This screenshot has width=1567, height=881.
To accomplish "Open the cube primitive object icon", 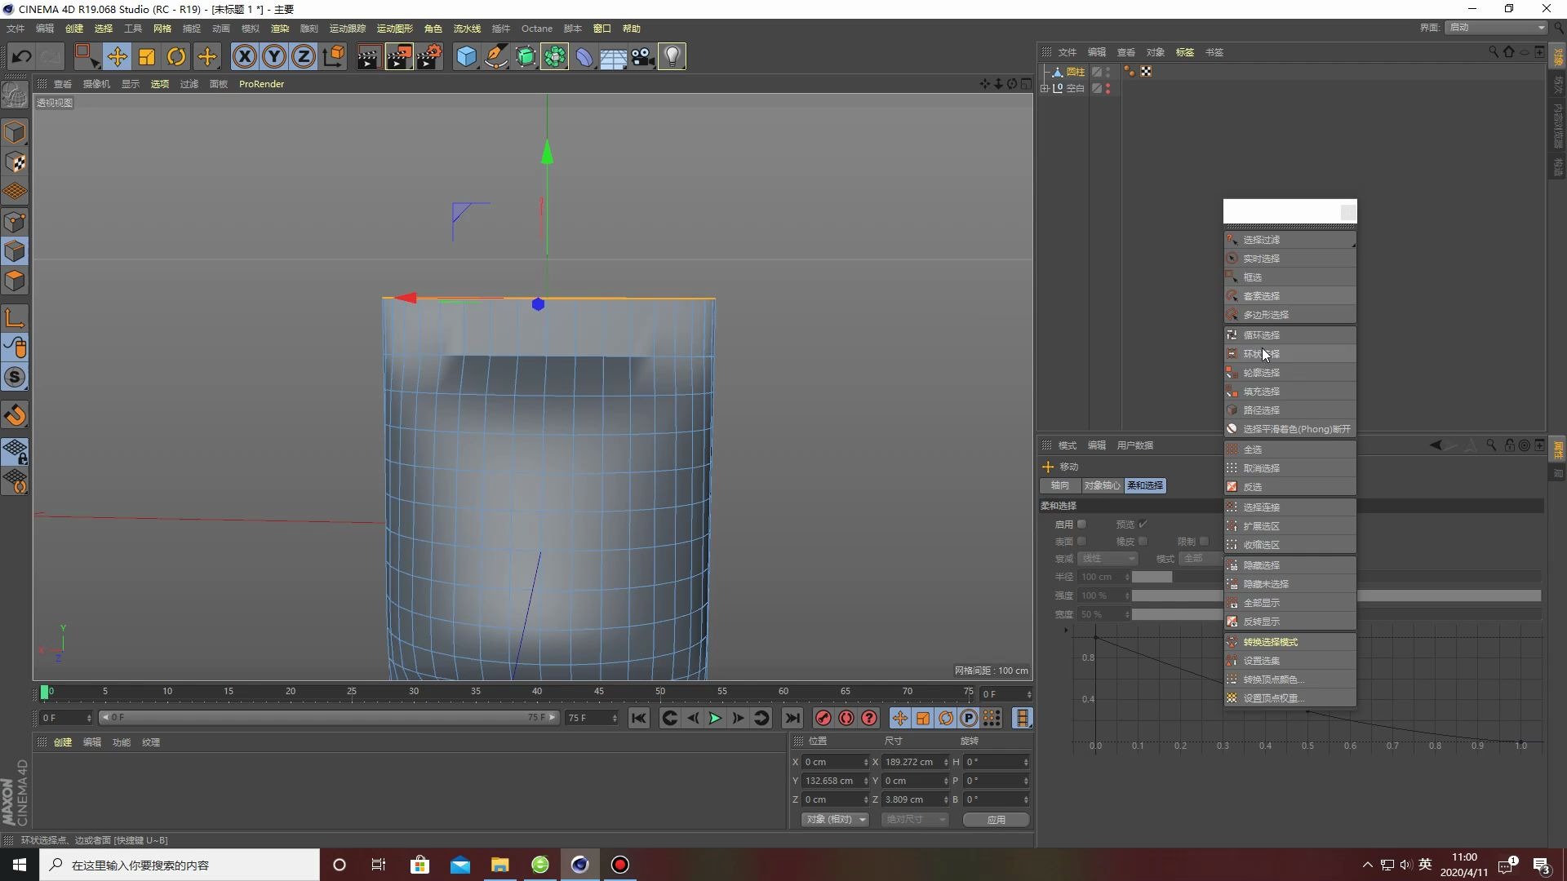I will coord(466,56).
